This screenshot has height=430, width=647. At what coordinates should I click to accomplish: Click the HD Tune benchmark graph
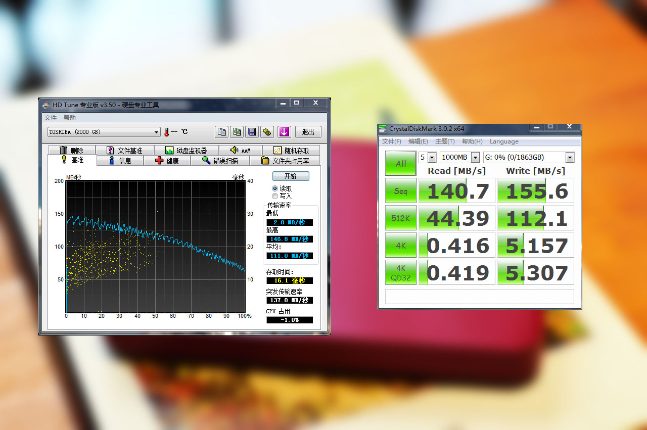pos(156,247)
